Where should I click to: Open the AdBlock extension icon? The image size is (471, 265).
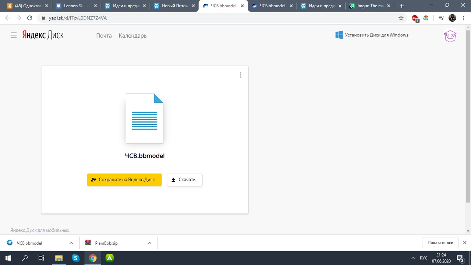click(415, 18)
